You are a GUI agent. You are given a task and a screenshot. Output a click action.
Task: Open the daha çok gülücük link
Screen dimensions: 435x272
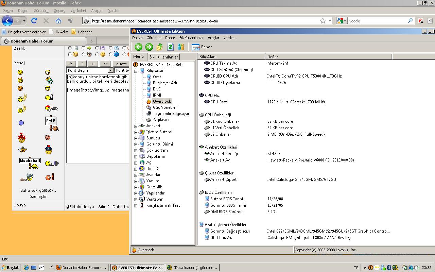[38, 190]
